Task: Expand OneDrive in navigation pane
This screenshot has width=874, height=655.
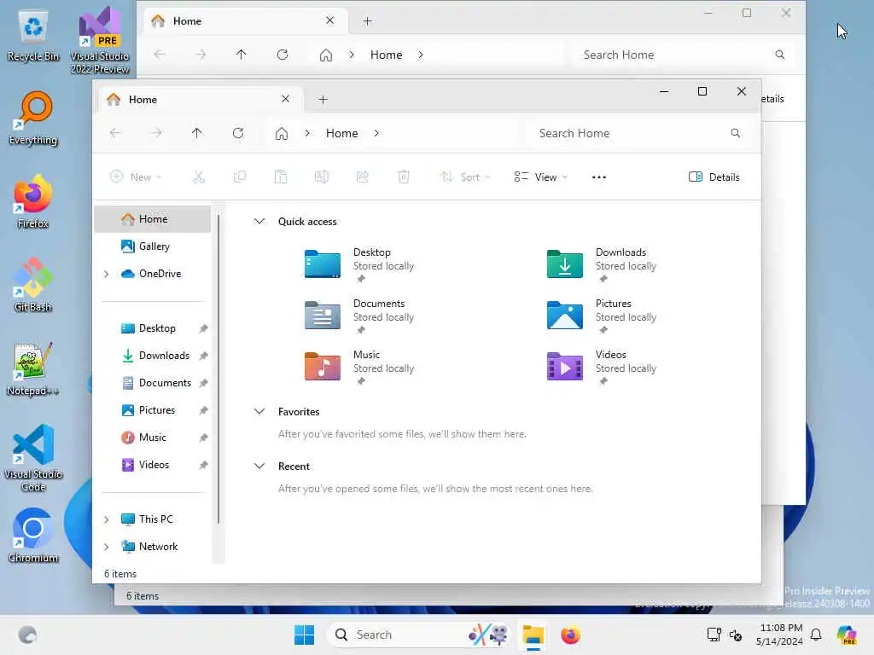Action: (x=107, y=274)
